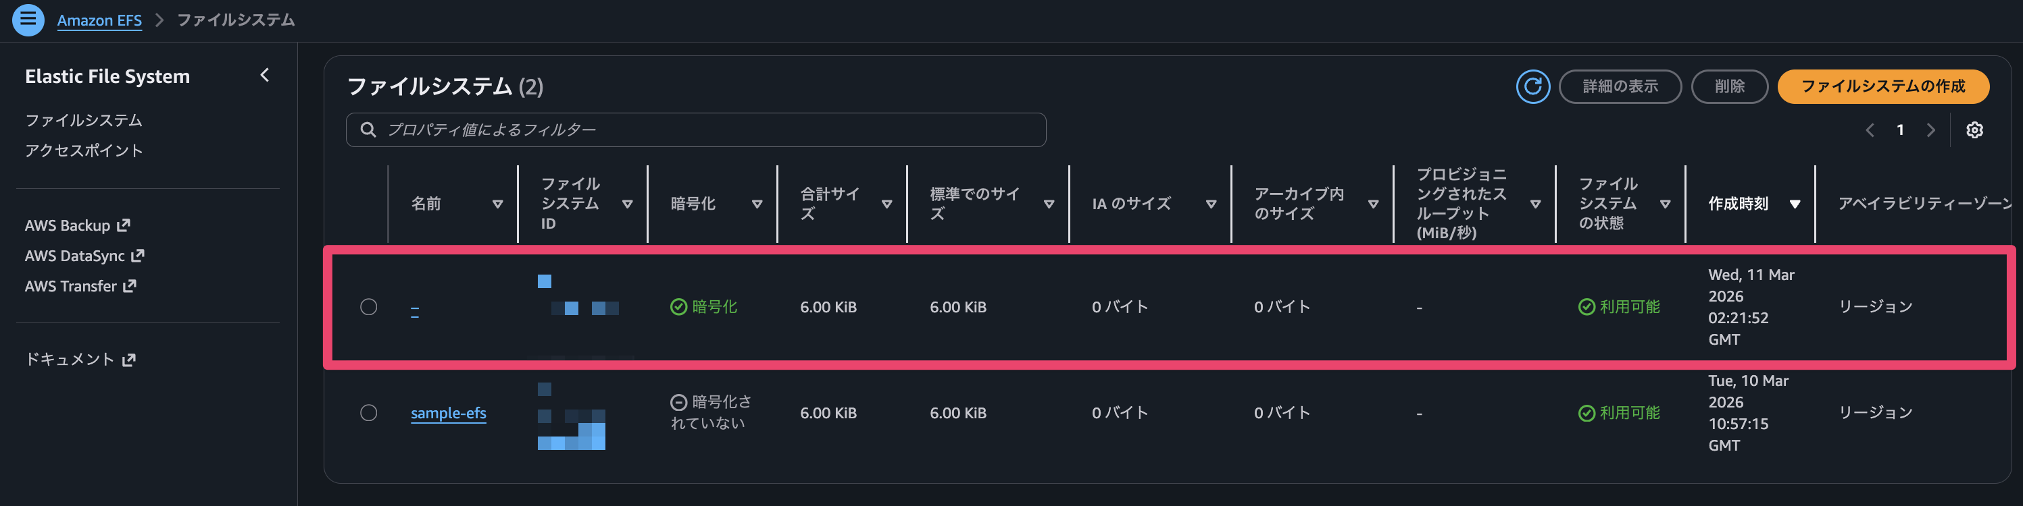Go to ファイルシステム in the sidebar
Viewport: 2023px width, 506px height.
tap(83, 120)
